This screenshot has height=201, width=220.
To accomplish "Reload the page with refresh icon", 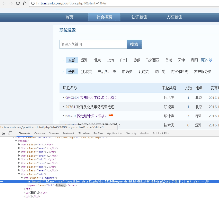I will (18, 3).
